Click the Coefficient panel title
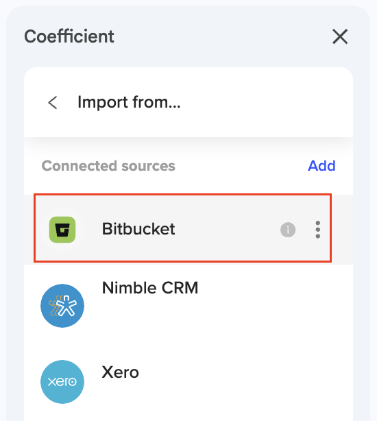 pyautogui.click(x=69, y=36)
